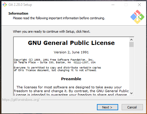This screenshot has height=114, width=147.
Task: Click the 'Version 2, June 1991' text
Action: coord(71,52)
